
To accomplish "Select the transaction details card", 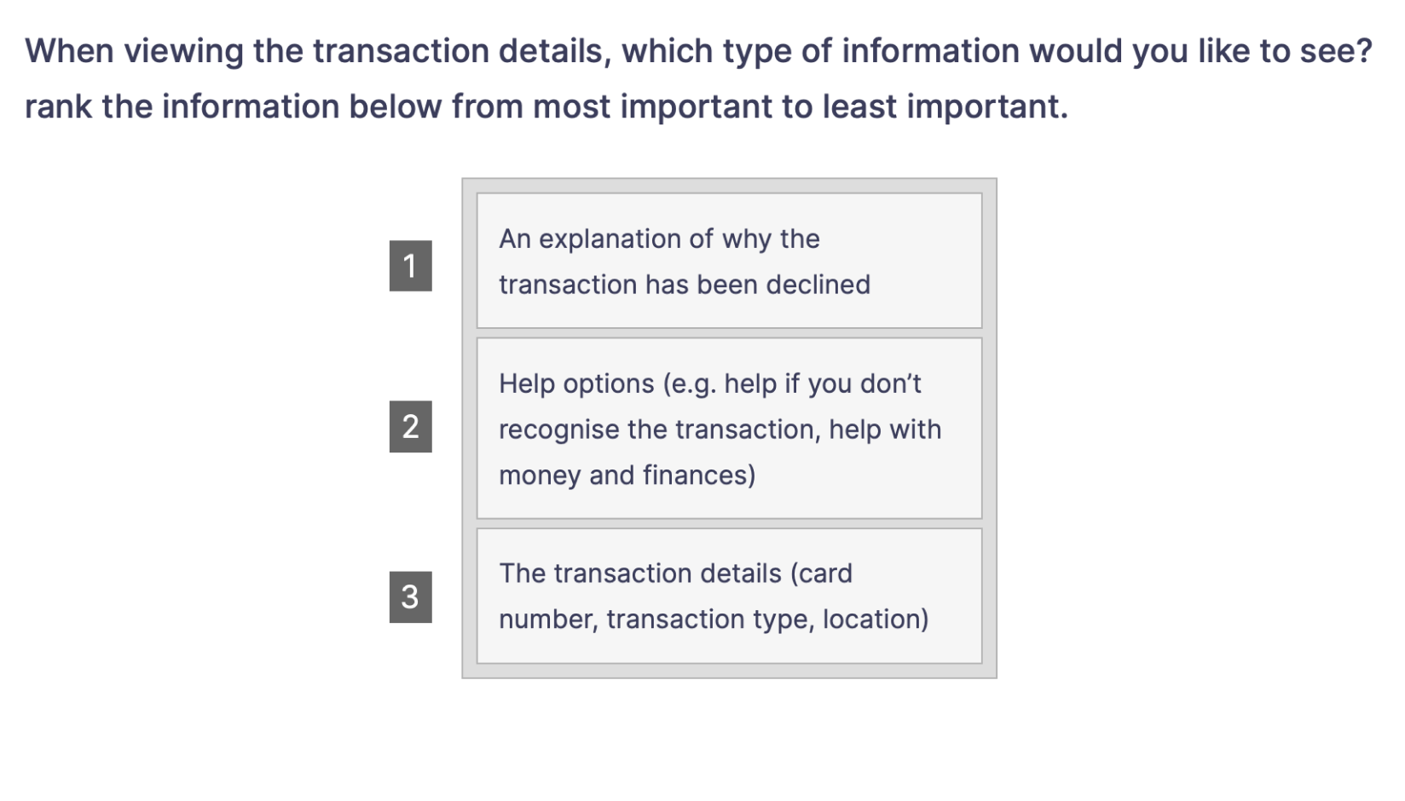I will 729,595.
